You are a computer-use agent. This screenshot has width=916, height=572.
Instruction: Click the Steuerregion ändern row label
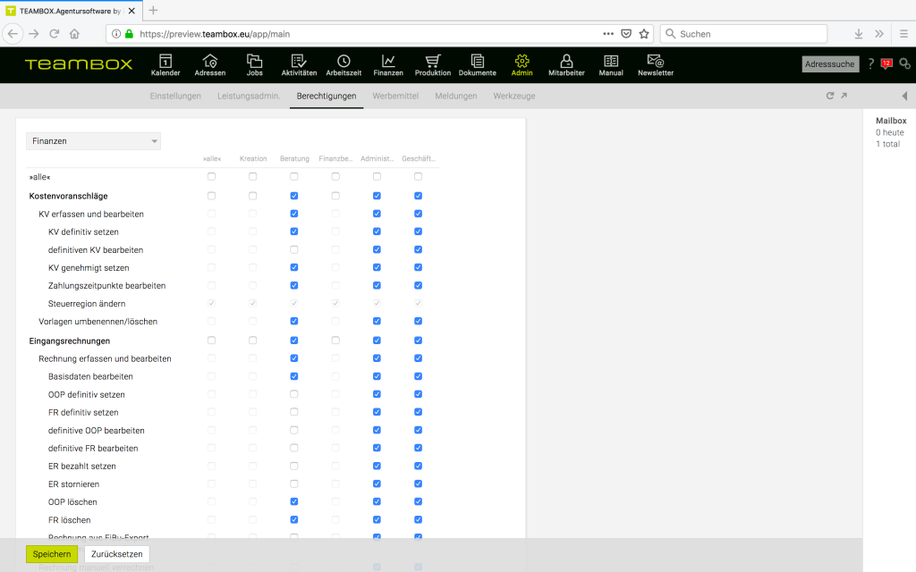(87, 304)
